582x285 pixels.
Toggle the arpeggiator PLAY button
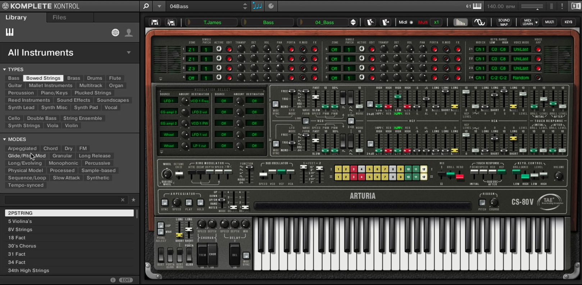point(188,202)
